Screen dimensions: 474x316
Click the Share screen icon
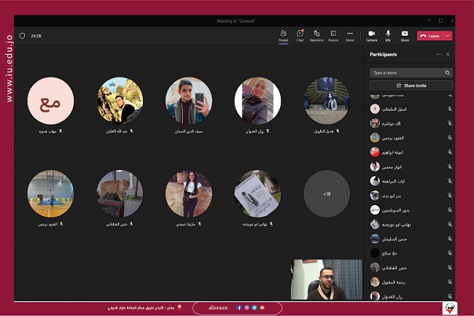click(x=405, y=34)
